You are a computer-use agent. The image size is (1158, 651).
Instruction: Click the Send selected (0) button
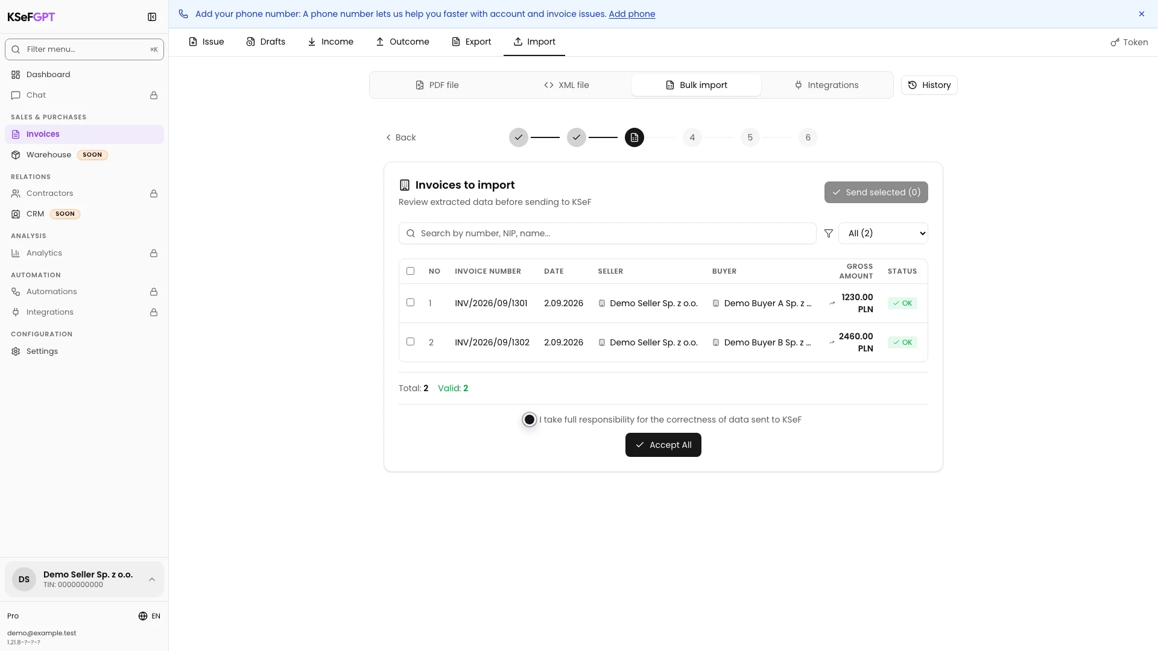pyautogui.click(x=876, y=192)
